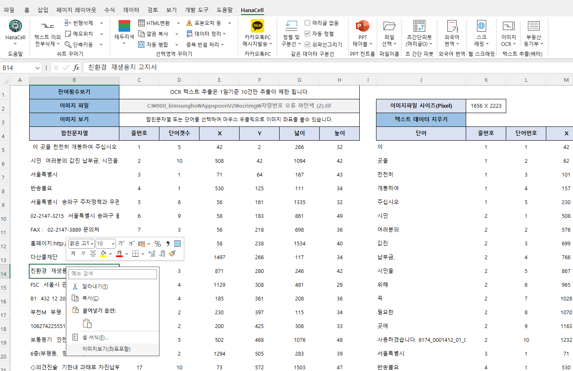Decrease font size in mini toolbar

pos(131,243)
